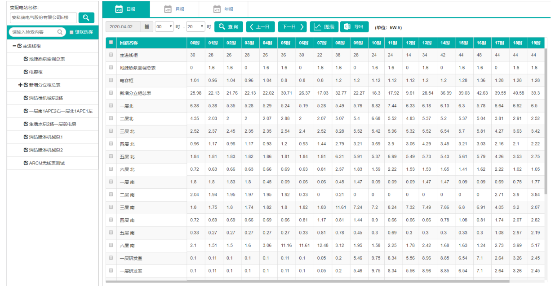
Task: Collapse the 主进线柜 tree node
Action: [14, 46]
